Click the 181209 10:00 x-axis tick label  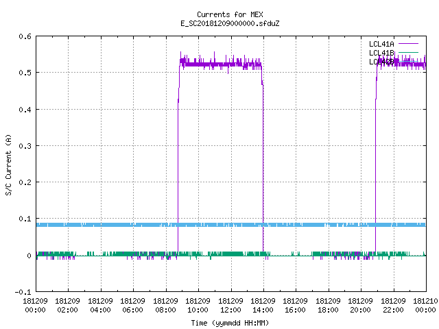tap(198, 306)
